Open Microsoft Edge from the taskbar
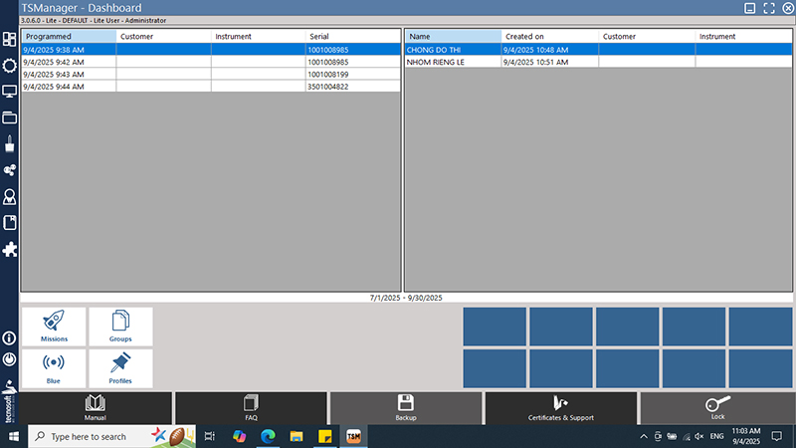 (x=268, y=436)
